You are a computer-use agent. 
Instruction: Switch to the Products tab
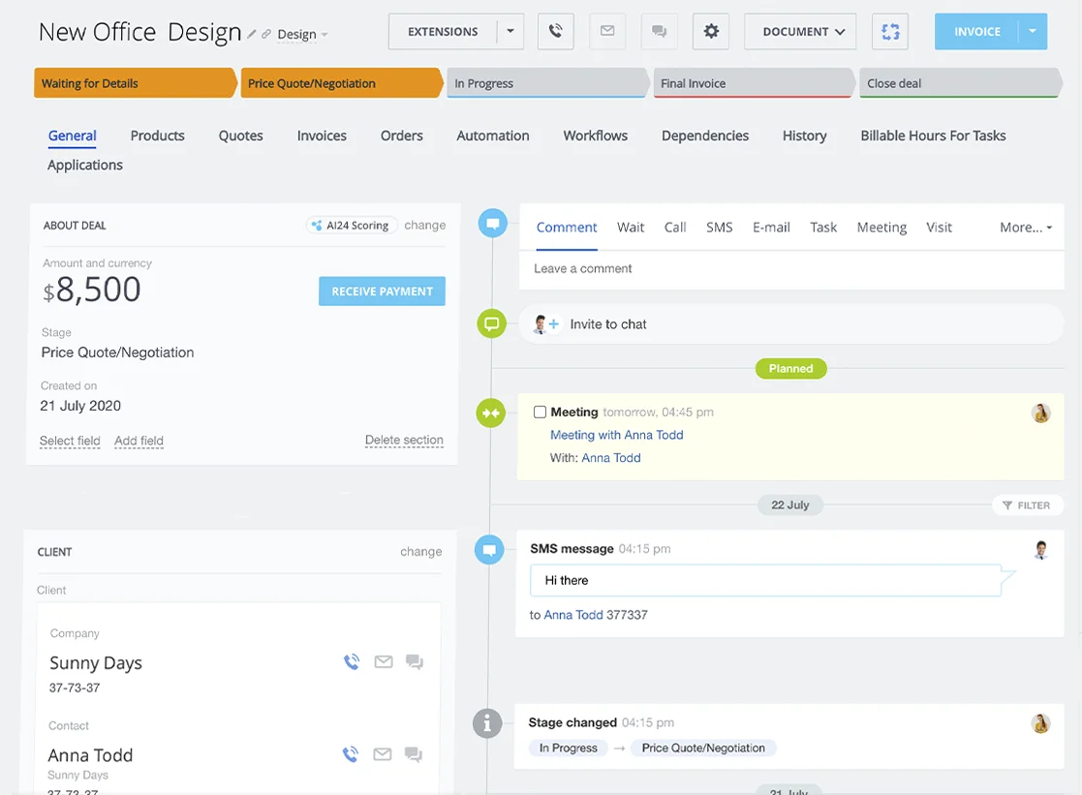coord(157,136)
